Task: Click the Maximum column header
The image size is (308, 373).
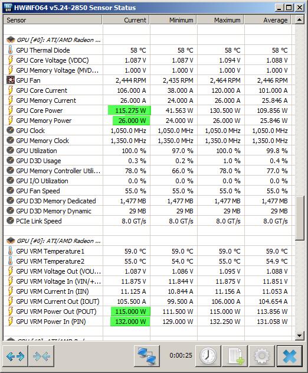Action: [x=220, y=20]
